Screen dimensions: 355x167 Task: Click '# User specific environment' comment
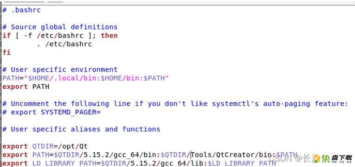(60, 69)
